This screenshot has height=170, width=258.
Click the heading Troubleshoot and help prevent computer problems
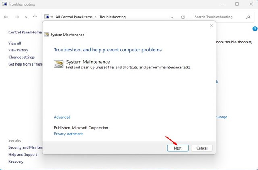point(108,50)
